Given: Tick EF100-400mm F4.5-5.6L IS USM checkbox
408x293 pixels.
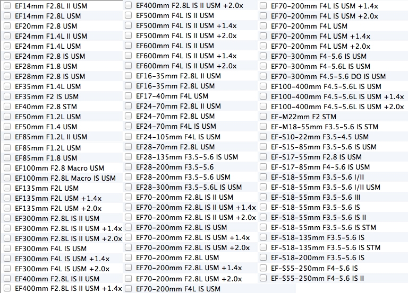Looking at the screenshot, I should (263, 86).
